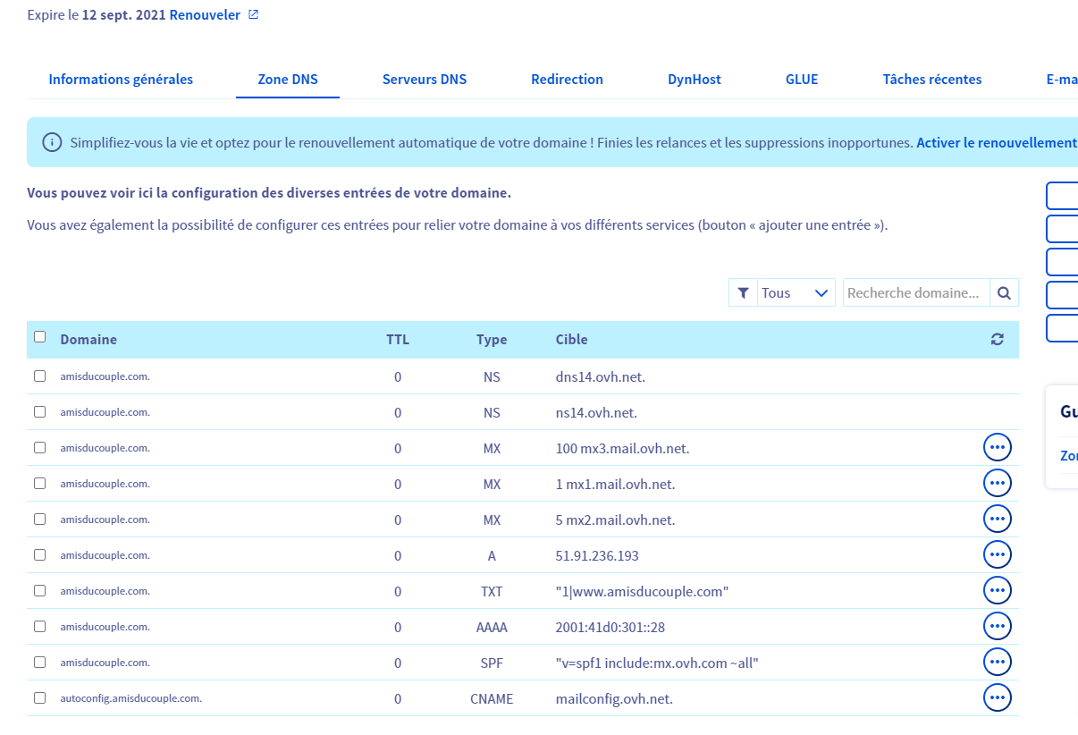
Task: Focus the Recherche domaine search field
Action: (x=916, y=292)
